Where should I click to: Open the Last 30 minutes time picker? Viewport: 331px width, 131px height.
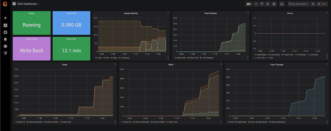click(x=298, y=4)
